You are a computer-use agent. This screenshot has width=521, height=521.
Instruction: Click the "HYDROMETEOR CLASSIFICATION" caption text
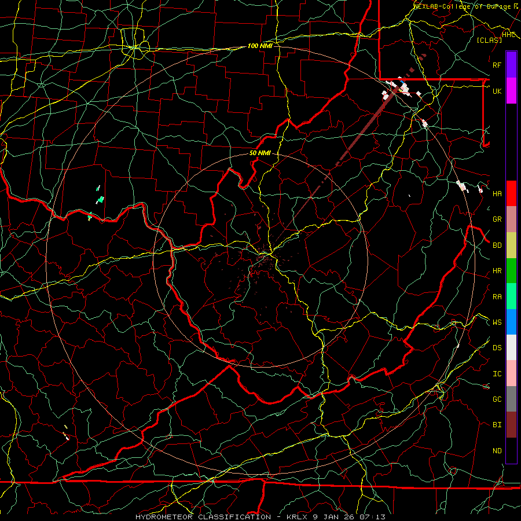[203, 517]
